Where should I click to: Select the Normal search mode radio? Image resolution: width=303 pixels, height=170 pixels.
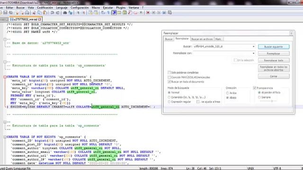[x=169, y=93]
